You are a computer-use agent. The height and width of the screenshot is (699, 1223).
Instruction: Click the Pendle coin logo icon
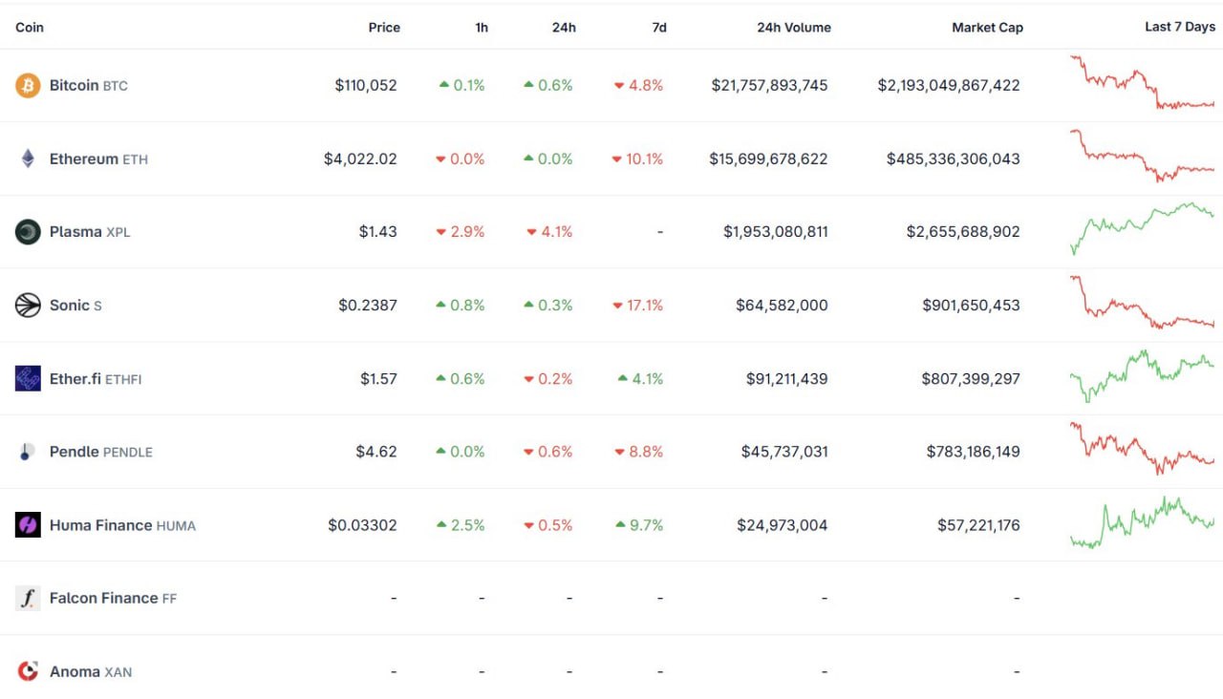coord(28,452)
